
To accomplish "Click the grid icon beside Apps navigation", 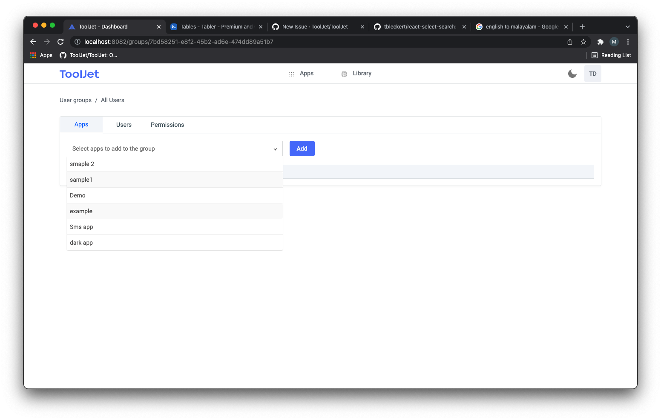I will pos(291,73).
